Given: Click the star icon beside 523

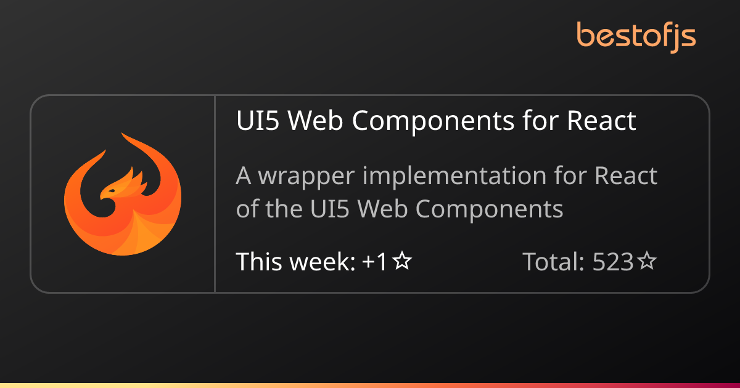Looking at the screenshot, I should coord(646,262).
